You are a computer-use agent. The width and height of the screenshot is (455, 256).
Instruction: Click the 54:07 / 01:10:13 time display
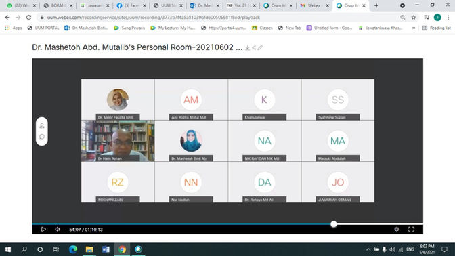pos(86,230)
